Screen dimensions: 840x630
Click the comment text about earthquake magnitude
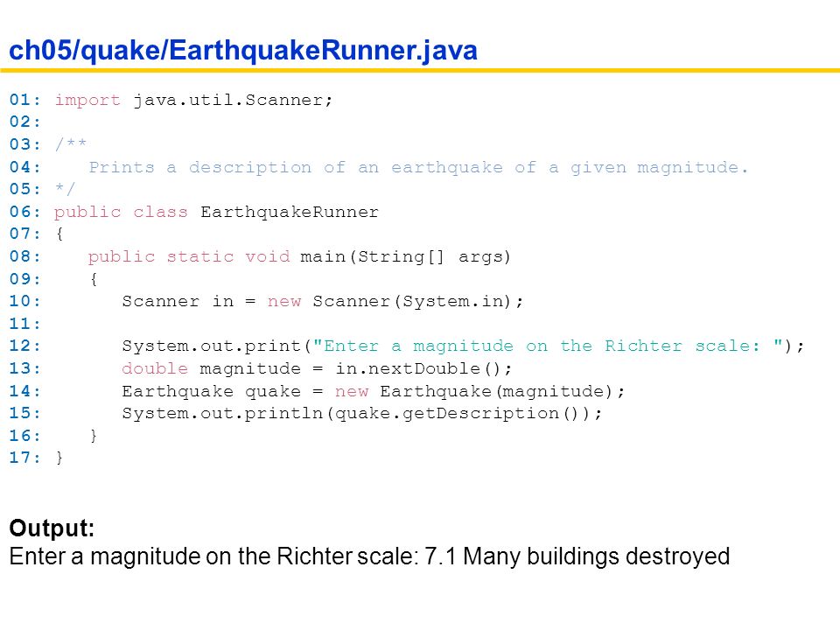[x=418, y=168]
